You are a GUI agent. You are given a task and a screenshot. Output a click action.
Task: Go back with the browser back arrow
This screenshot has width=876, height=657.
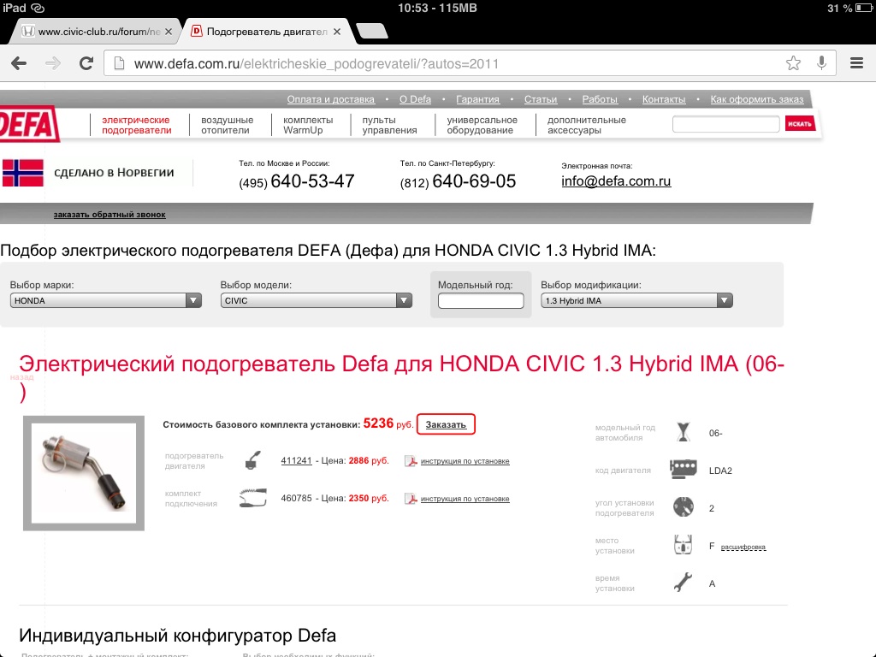(x=19, y=63)
